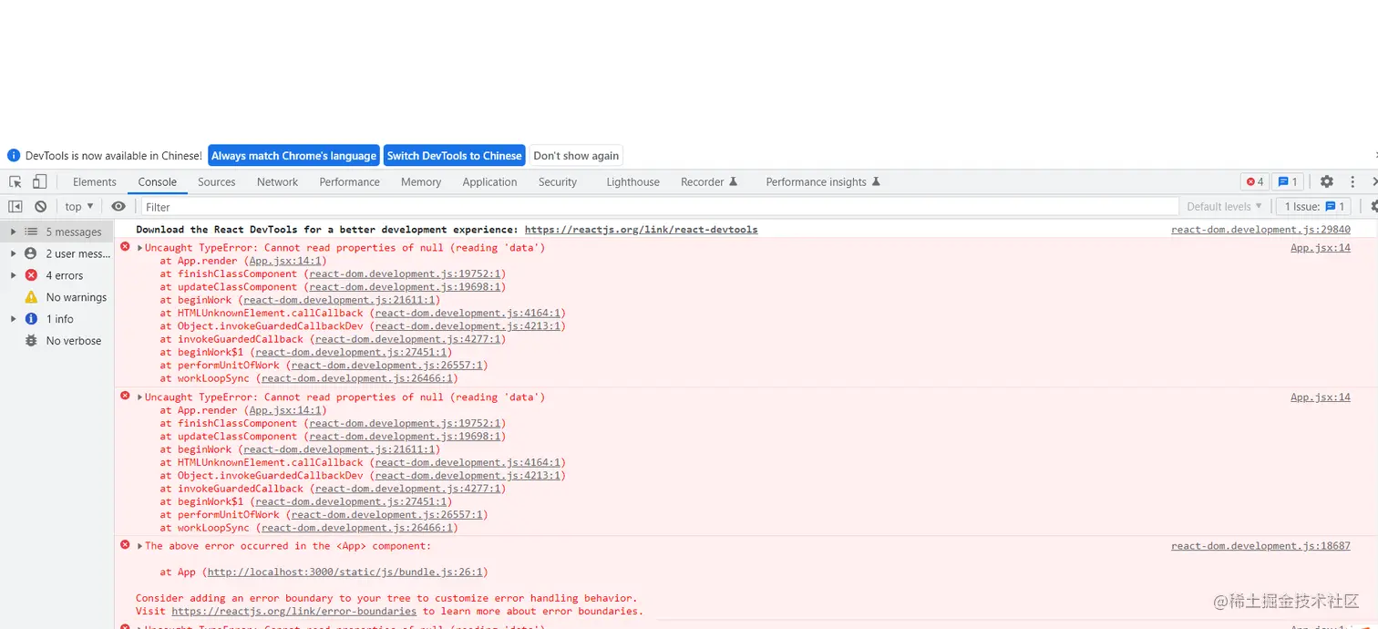Open source link react-dom.development.js:18687
This screenshot has height=629, width=1378.
(x=1260, y=546)
